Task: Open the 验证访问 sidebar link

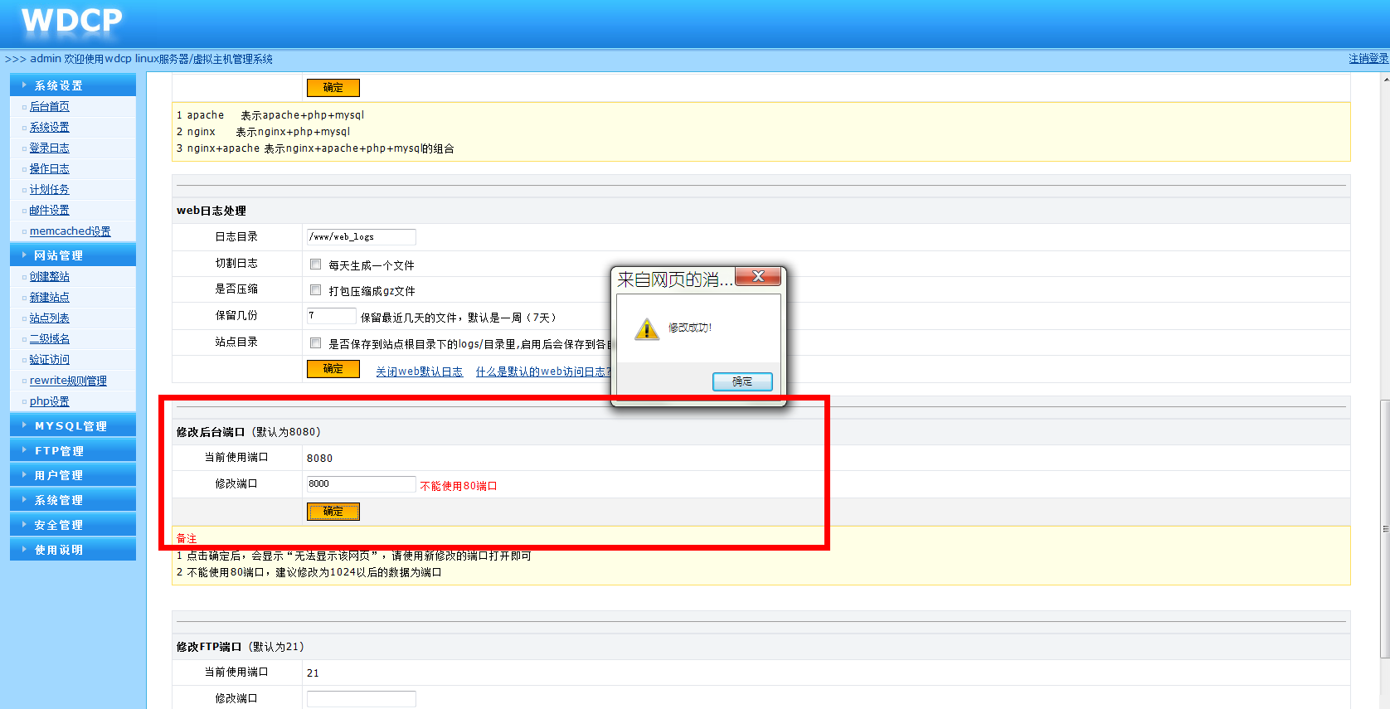Action: coord(50,359)
